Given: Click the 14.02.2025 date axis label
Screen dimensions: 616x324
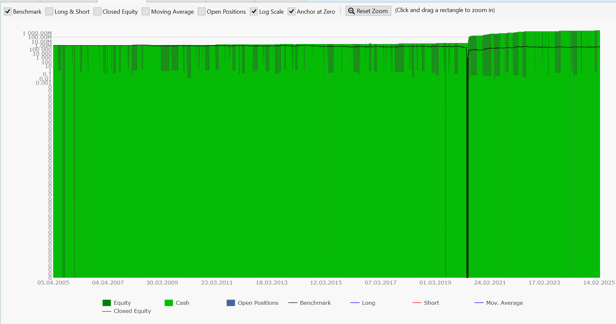Looking at the screenshot, I should point(599,283).
